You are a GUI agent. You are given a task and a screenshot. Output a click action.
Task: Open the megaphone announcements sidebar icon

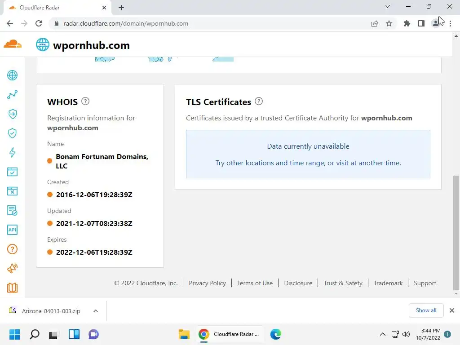click(12, 269)
